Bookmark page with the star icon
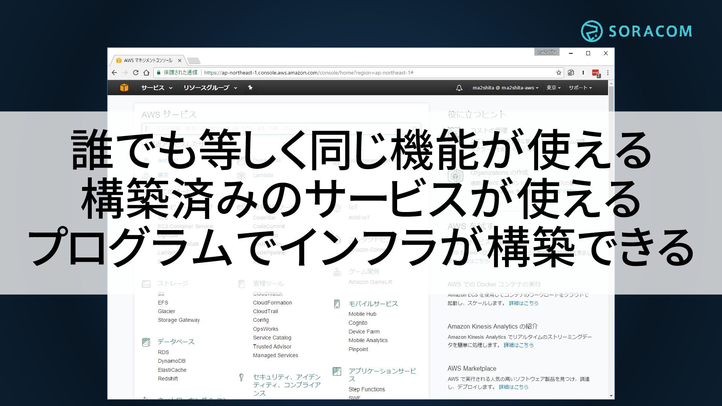722x406 pixels. tap(559, 73)
